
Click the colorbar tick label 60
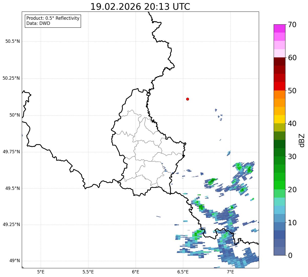(x=292, y=58)
